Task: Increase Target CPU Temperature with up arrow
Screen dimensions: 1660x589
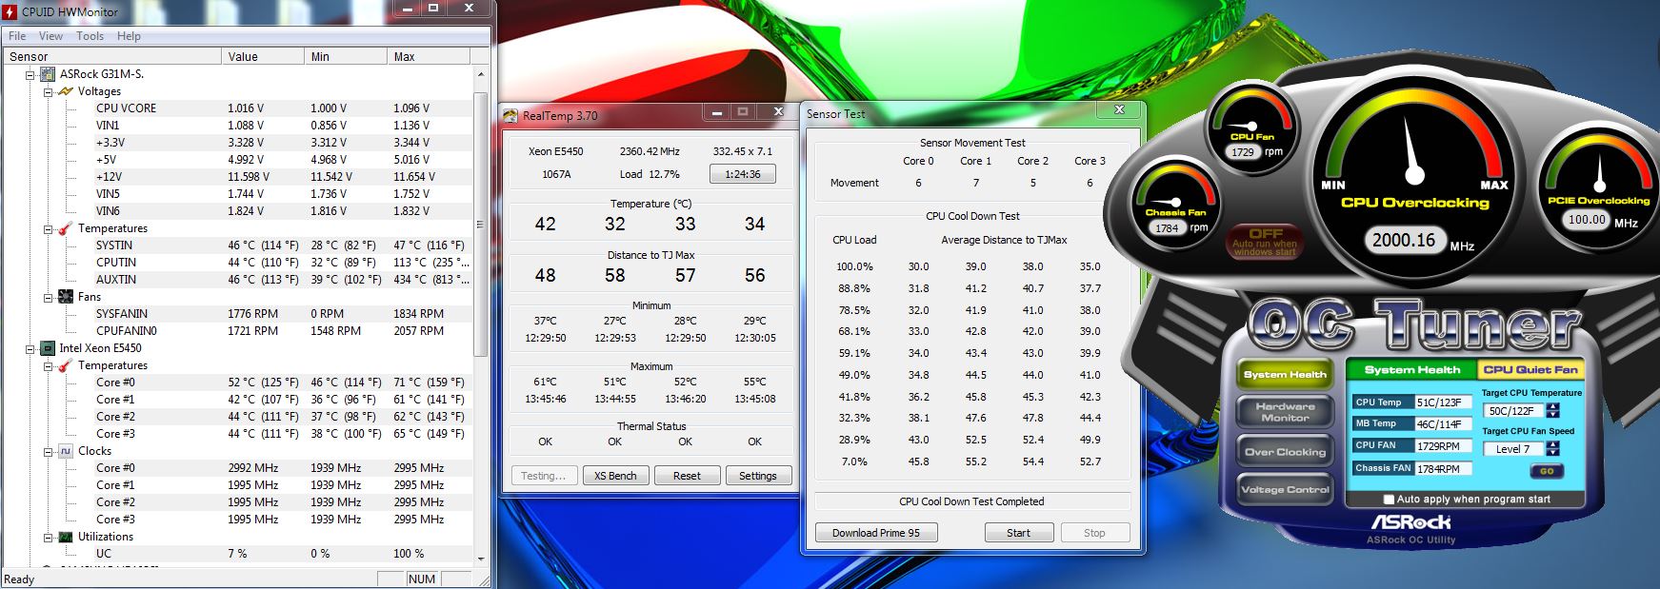Action: (1553, 407)
